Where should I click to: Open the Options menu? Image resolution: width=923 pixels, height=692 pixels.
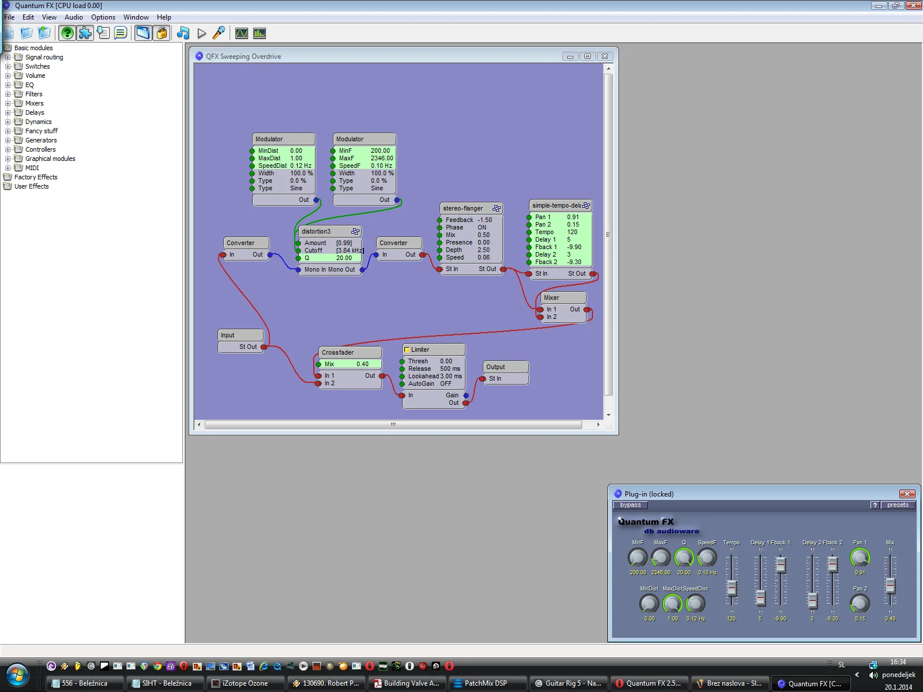[x=103, y=17]
